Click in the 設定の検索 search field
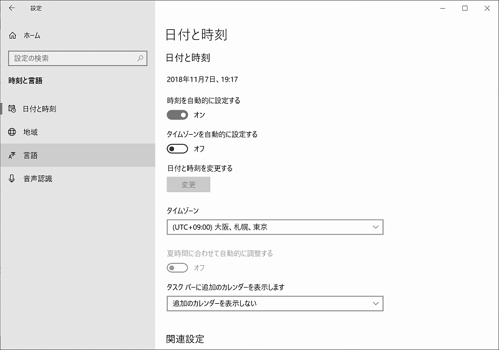The height and width of the screenshot is (350, 499). (x=72, y=58)
